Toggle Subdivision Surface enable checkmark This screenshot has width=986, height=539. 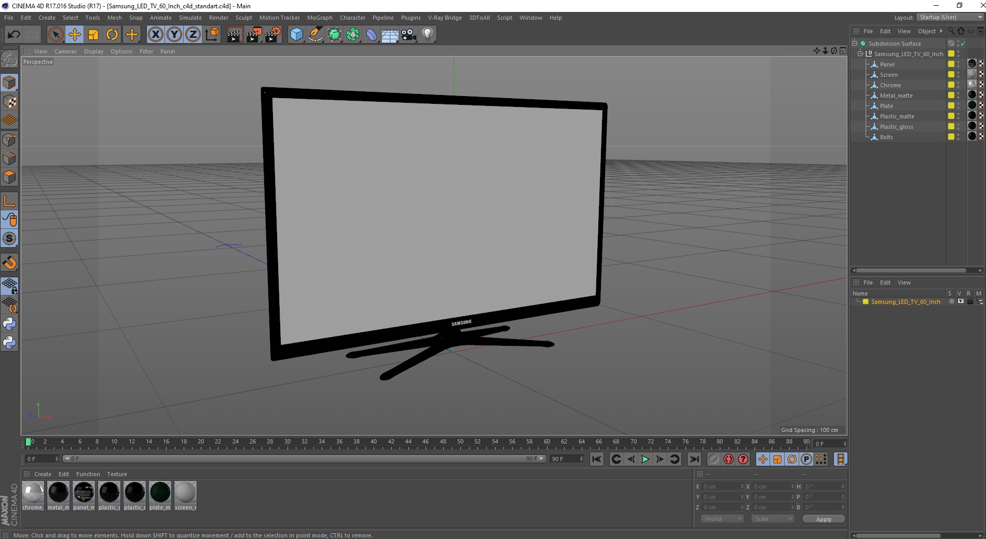[x=963, y=44]
